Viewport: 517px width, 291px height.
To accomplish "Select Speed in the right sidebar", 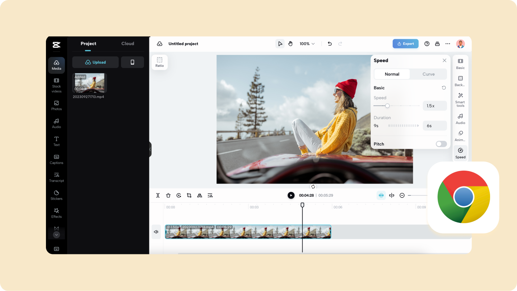I will (x=460, y=153).
